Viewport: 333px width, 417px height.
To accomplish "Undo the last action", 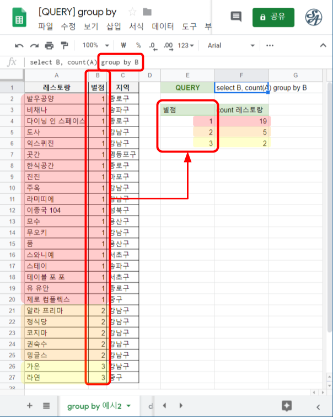I will [19, 45].
